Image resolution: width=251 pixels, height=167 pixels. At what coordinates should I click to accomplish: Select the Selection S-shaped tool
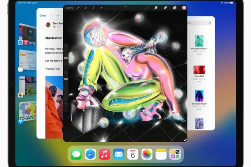pos(93,8)
